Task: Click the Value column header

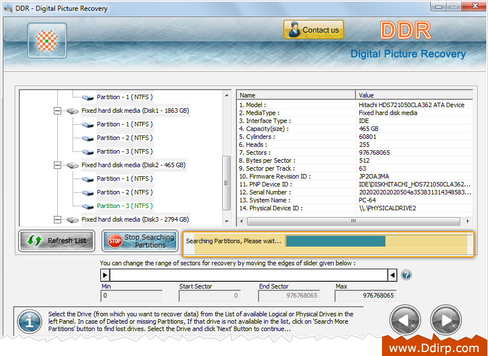Action: point(414,95)
